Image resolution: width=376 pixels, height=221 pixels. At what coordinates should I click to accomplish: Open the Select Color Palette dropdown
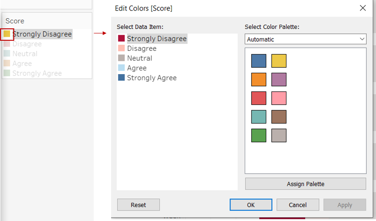tap(305, 39)
